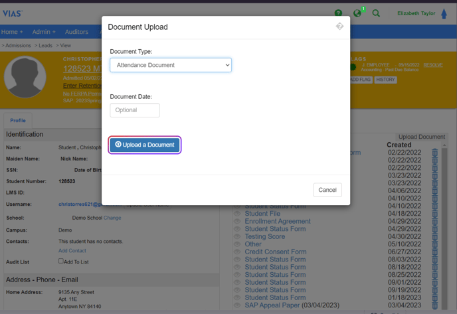Screen dimensions: 457x314
Task: Delete the document created 03/04/2023
Action: tap(434, 305)
